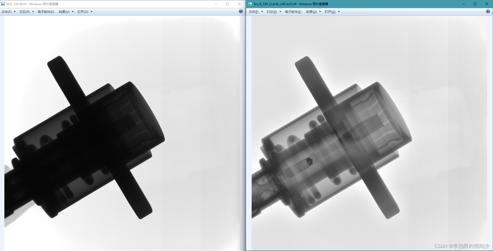Click app icon of Sin_IE_SSR_CLAHE_LAPLACE.tiff window
The image size is (493, 251).
point(250,4)
